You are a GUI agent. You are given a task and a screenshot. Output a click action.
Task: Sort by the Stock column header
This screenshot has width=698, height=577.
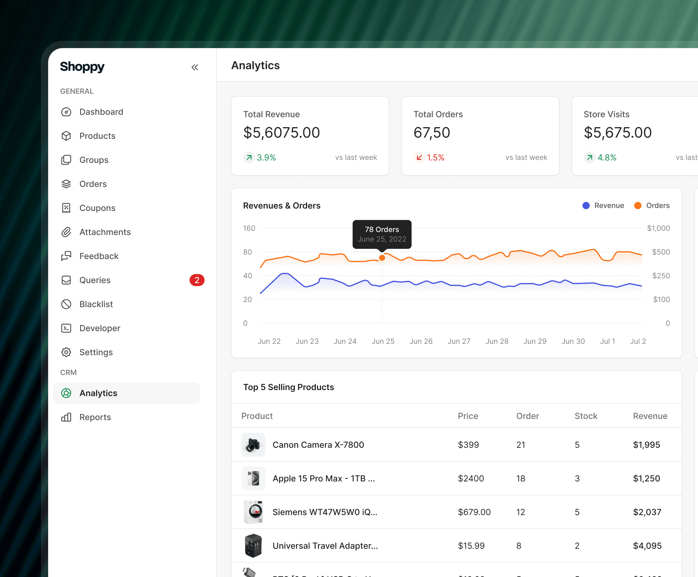(x=586, y=416)
